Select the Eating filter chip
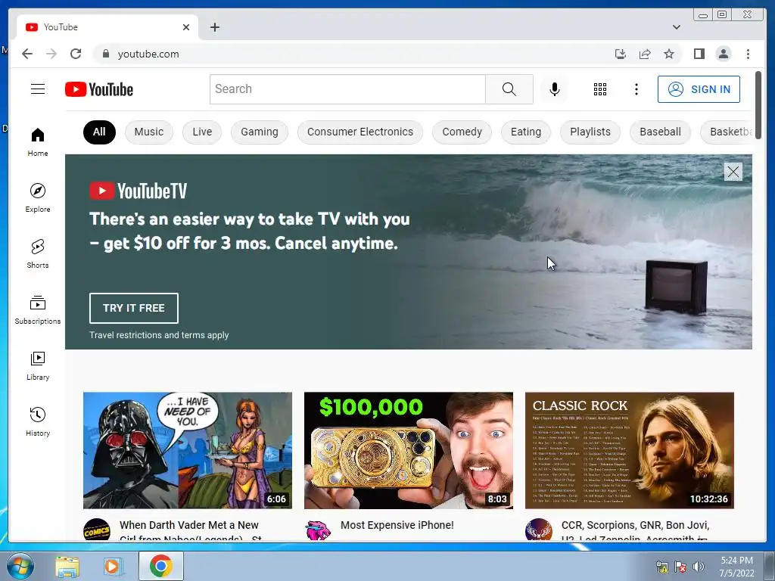 (526, 132)
